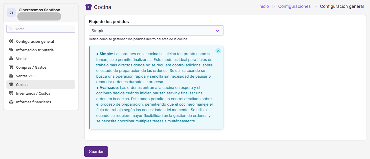Click the gears icon beside Configuración general
Image resolution: width=370 pixels, height=159 pixels.
pos(11,41)
